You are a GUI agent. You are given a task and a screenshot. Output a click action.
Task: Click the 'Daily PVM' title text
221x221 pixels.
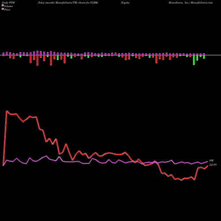[x=8, y=3]
